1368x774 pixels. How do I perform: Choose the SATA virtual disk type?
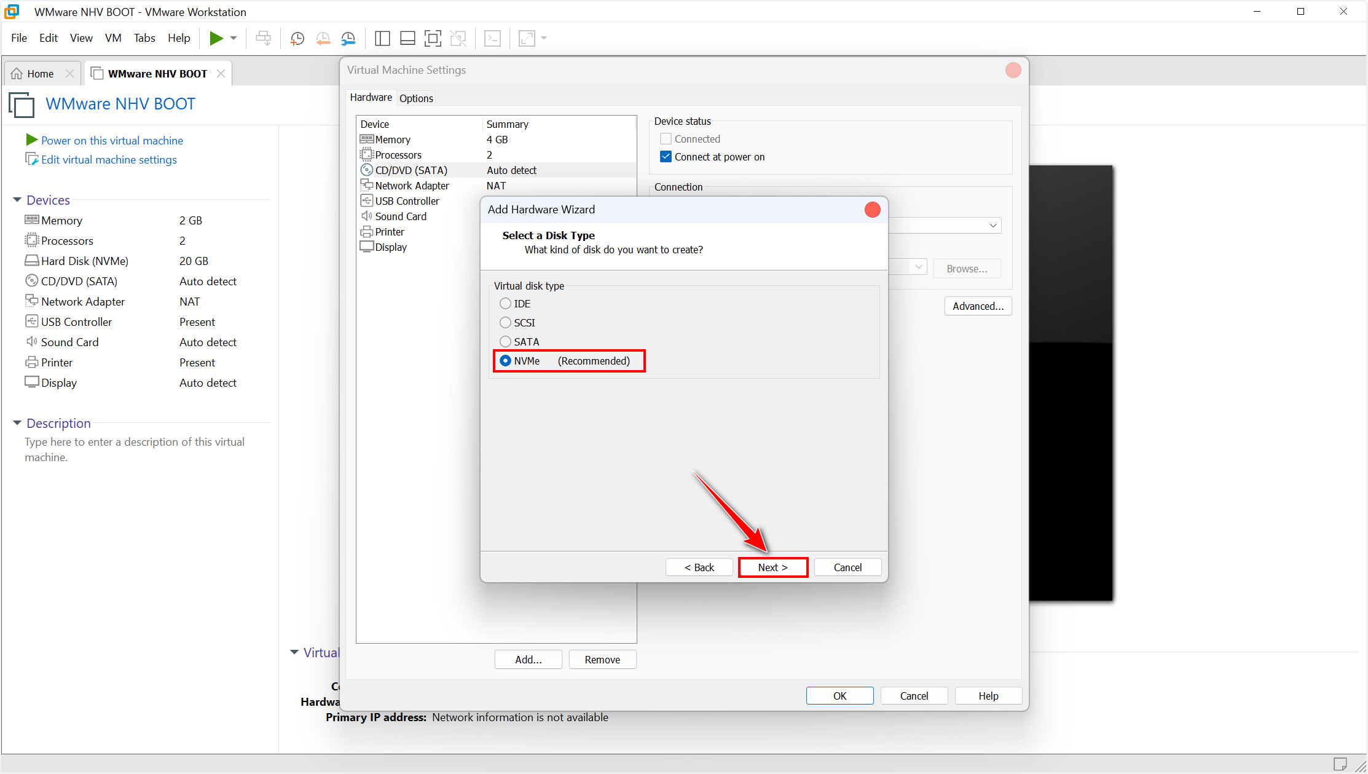[505, 342]
